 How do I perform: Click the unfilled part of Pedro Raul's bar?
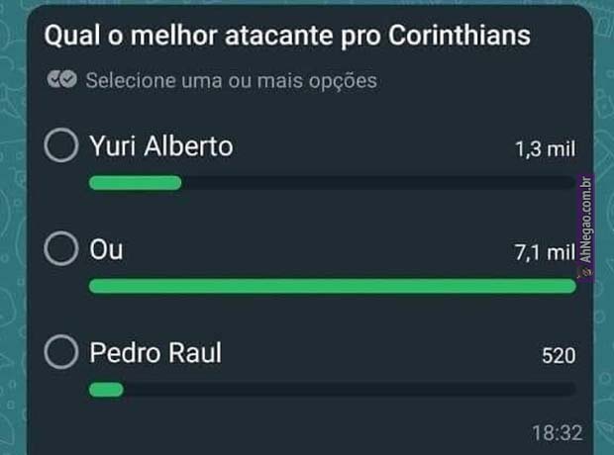click(347, 389)
